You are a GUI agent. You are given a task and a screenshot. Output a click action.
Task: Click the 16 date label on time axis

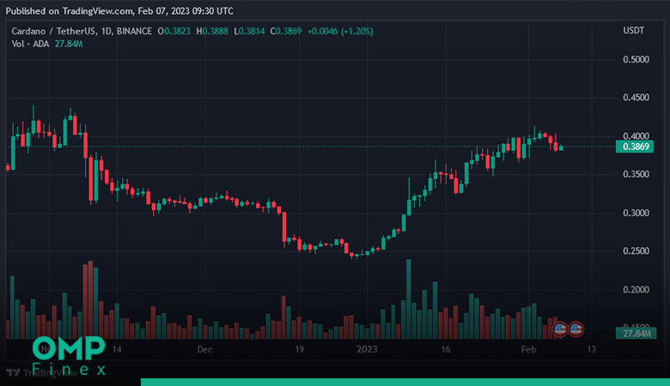click(446, 349)
